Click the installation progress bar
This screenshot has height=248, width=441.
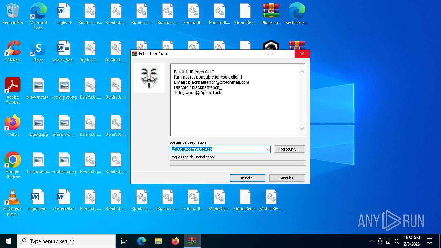point(237,163)
